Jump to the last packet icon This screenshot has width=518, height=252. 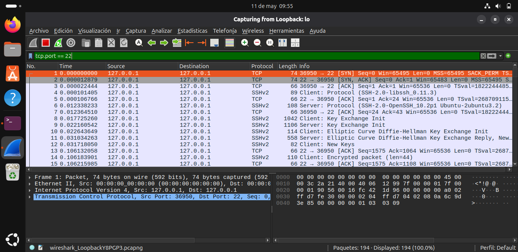201,43
